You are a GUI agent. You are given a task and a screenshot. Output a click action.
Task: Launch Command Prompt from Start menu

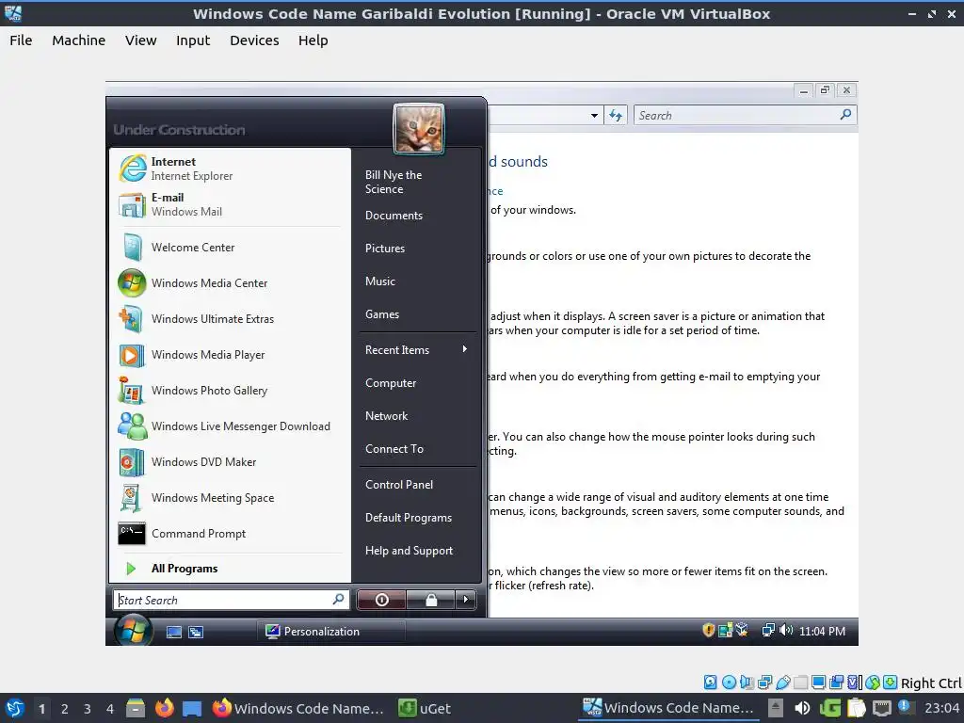(x=229, y=533)
